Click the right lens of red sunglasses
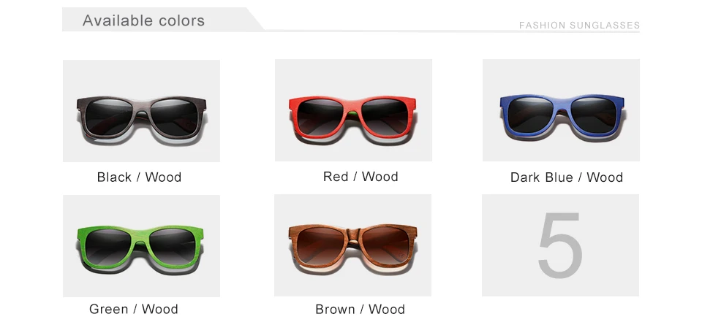 [x=384, y=116]
